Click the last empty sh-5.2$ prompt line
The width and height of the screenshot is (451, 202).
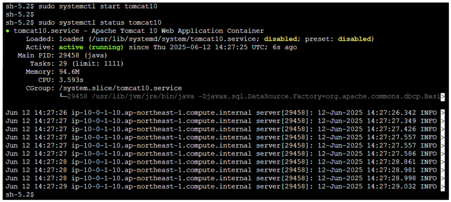20,195
